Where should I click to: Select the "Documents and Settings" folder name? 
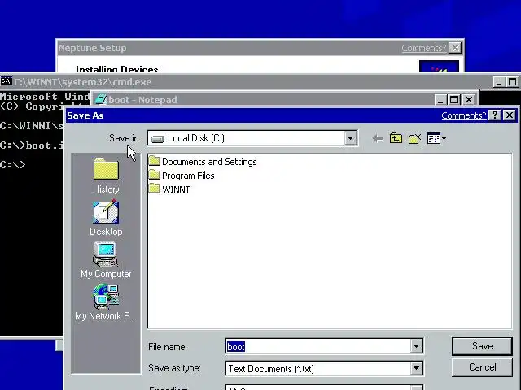[209, 162]
